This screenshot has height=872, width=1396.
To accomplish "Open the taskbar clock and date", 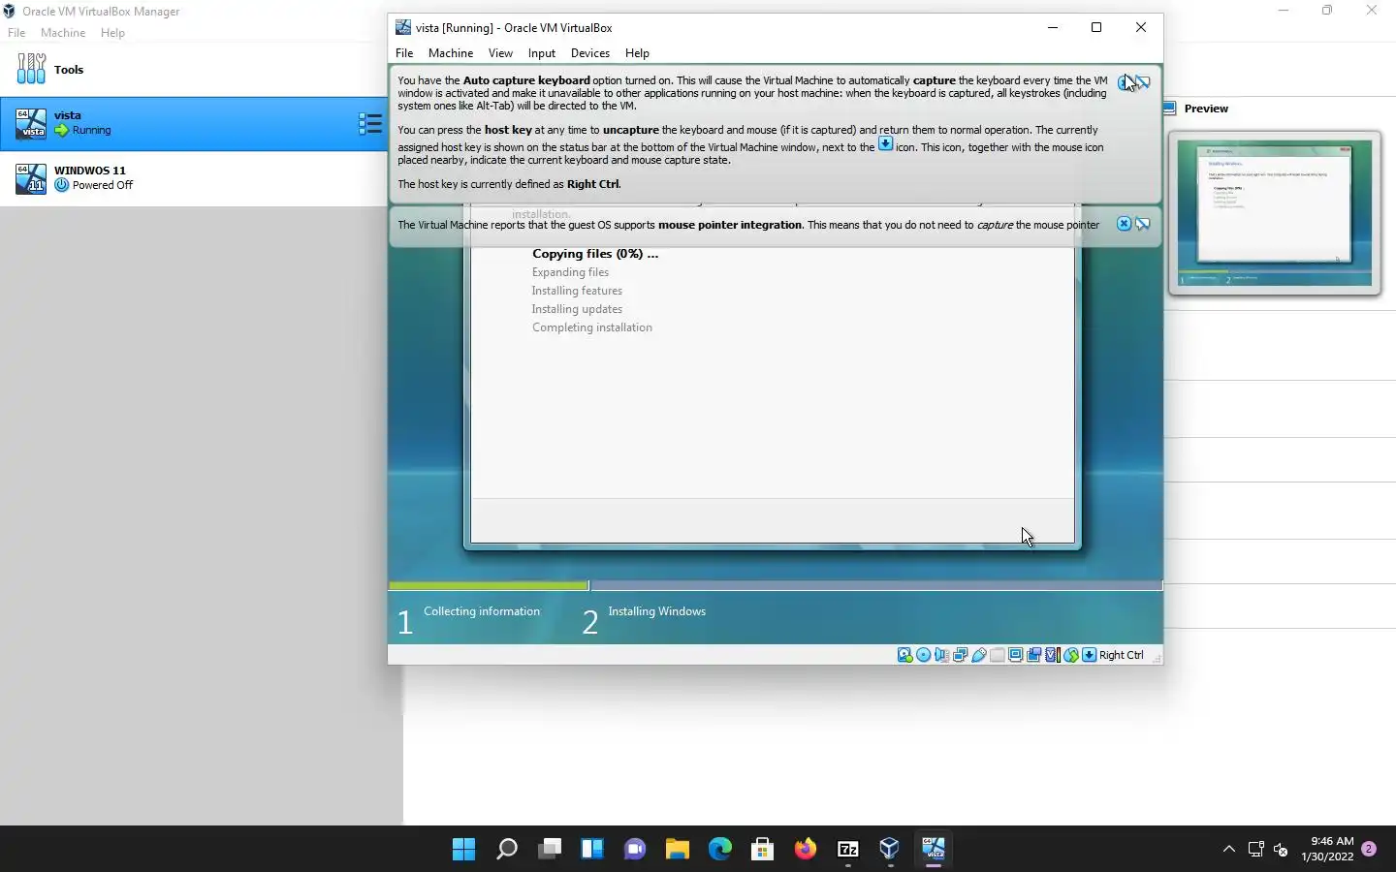I will tap(1327, 849).
